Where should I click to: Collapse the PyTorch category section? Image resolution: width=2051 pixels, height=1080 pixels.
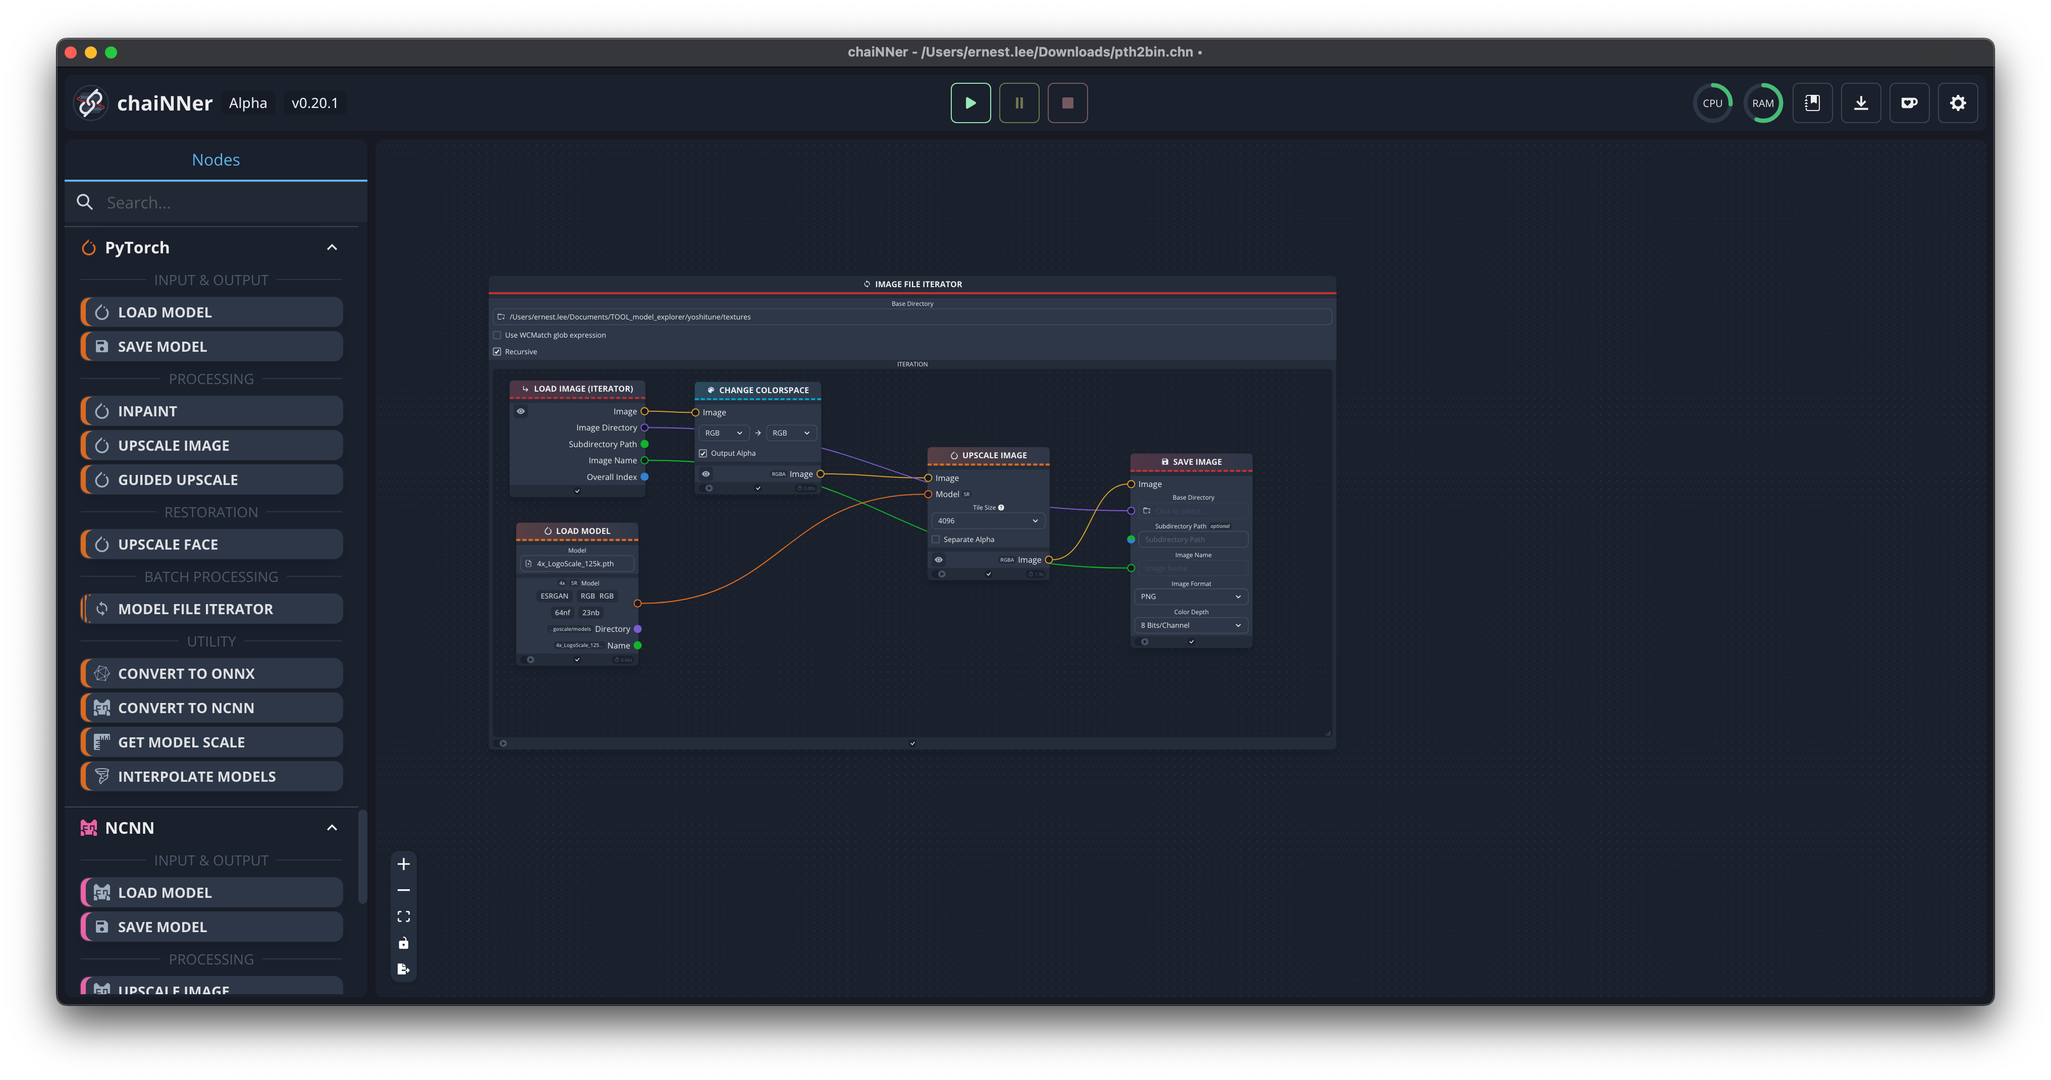[x=332, y=248]
